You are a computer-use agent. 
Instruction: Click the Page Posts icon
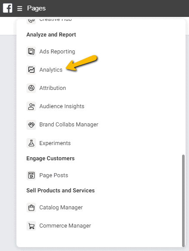tap(31, 175)
